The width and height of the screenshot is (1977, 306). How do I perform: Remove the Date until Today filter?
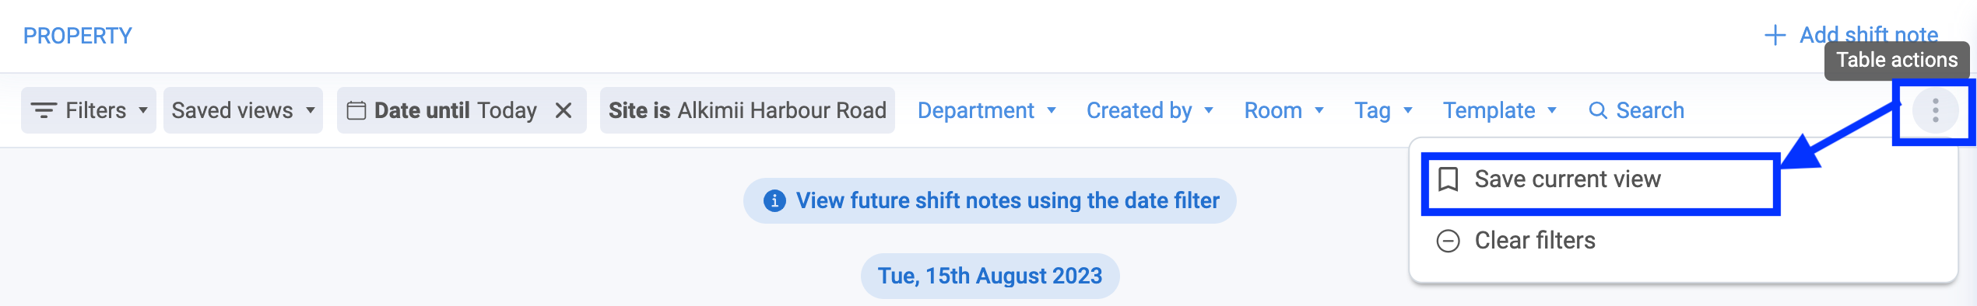click(x=564, y=110)
